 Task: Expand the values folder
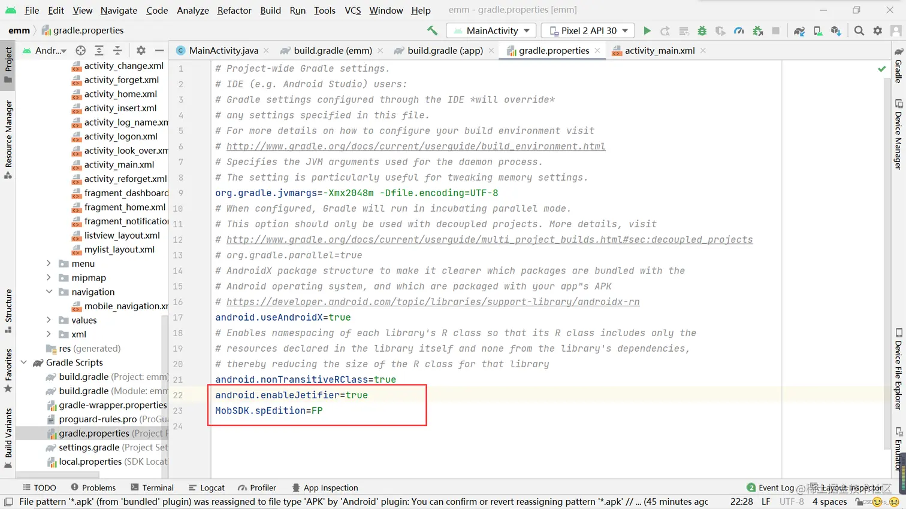[49, 320]
